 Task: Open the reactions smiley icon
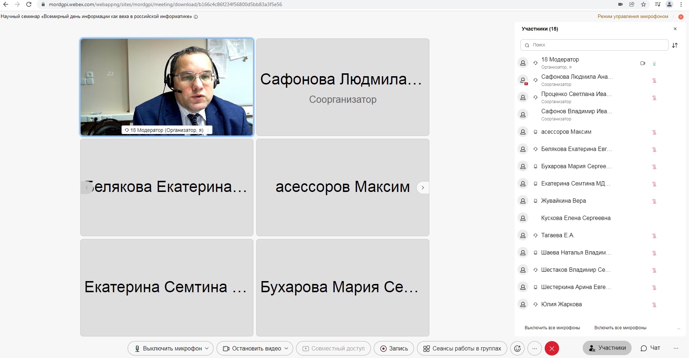click(517, 348)
